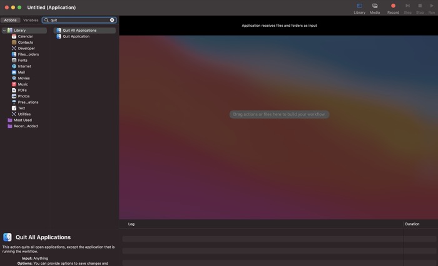
Task: Select the Calendar category icon
Action: [14, 36]
